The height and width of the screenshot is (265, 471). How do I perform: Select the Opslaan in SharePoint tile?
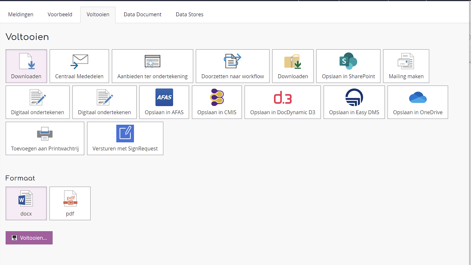pos(348,66)
